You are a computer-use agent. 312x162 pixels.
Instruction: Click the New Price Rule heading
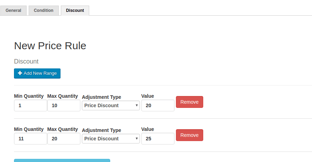(x=50, y=46)
